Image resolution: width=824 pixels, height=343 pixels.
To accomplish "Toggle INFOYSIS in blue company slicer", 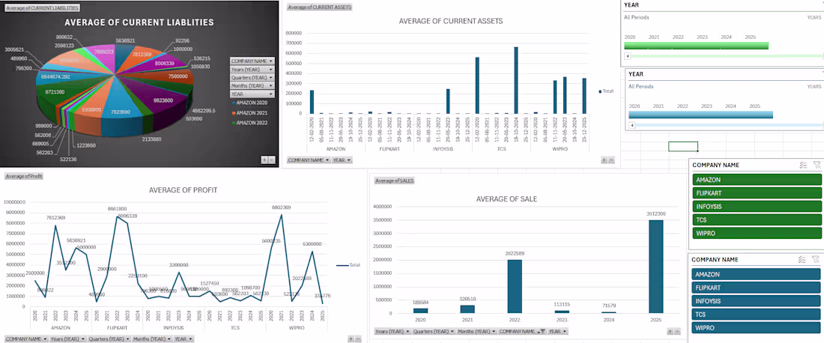I will (757, 301).
